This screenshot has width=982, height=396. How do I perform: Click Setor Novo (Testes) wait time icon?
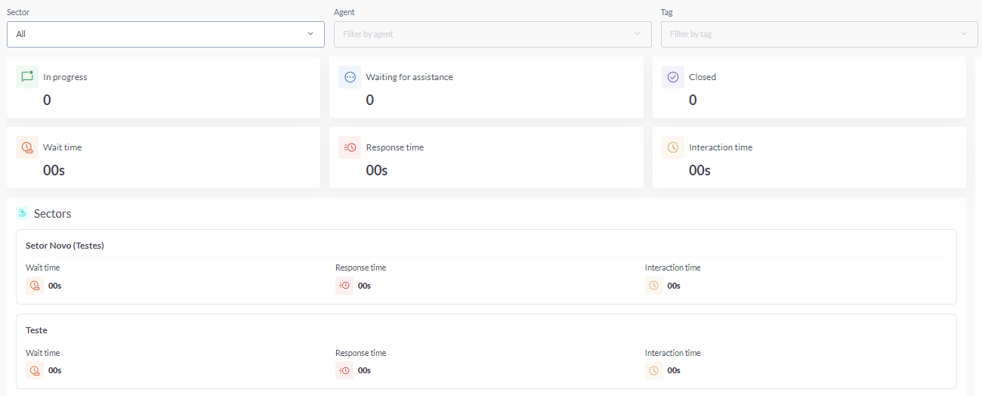click(x=34, y=286)
